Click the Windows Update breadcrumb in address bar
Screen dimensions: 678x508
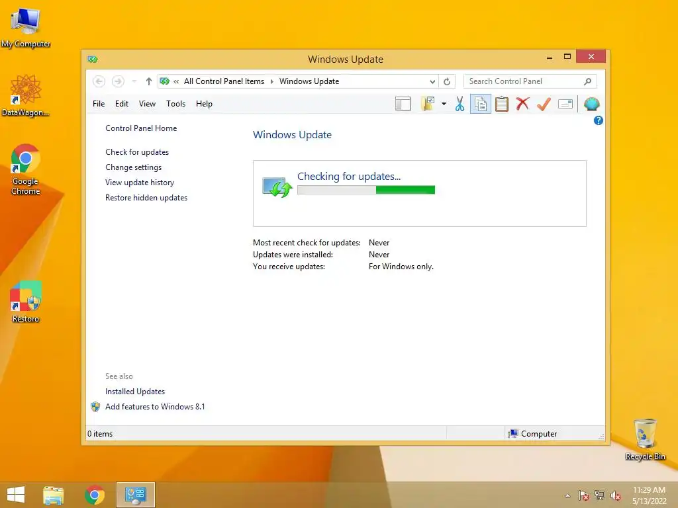tap(309, 81)
